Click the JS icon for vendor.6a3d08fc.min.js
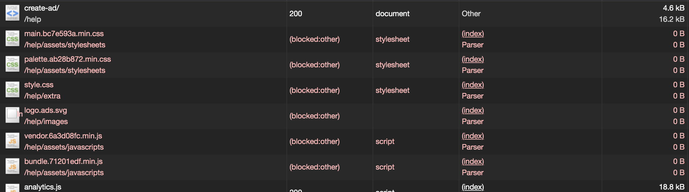 [x=12, y=141]
